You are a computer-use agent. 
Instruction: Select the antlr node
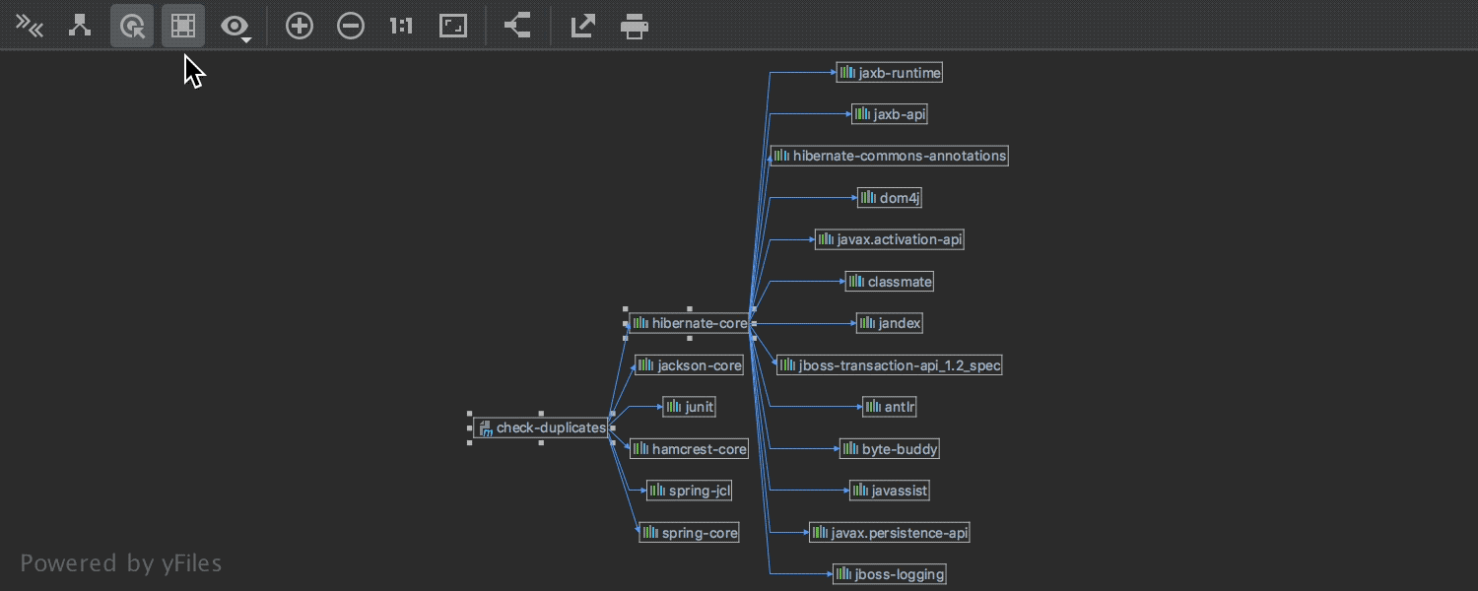[890, 407]
